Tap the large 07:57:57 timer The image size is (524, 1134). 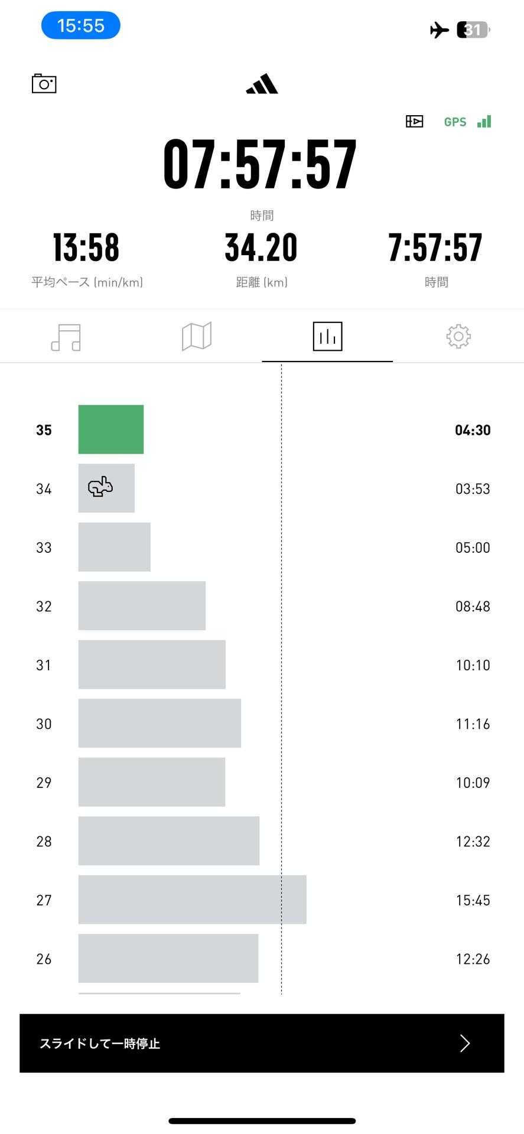click(261, 164)
